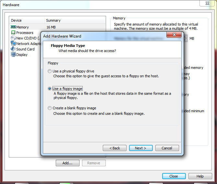Screen dimensions: 217x184
Task: Select the Memory row in device list
Action: [x=57, y=27]
